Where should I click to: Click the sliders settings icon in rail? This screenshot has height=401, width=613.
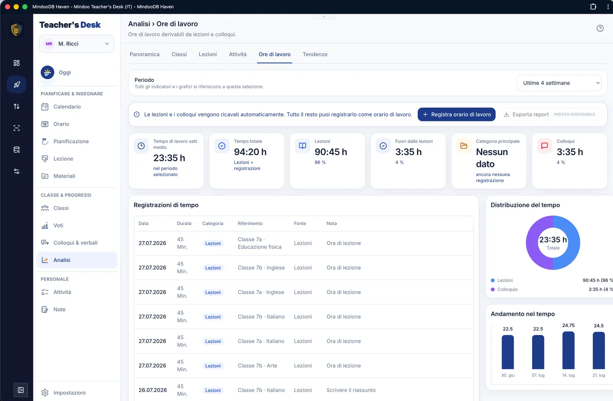[x=16, y=171]
